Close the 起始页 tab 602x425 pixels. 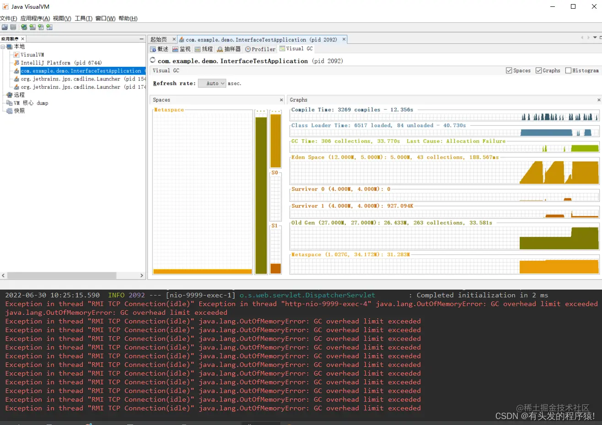click(x=174, y=39)
